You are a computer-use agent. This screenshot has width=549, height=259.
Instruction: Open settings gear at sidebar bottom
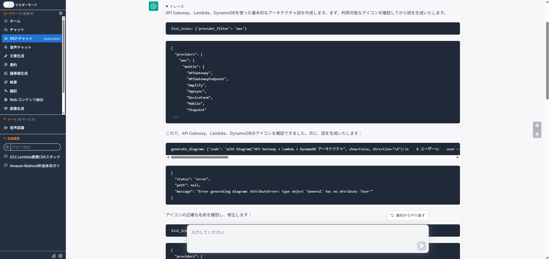point(60,256)
